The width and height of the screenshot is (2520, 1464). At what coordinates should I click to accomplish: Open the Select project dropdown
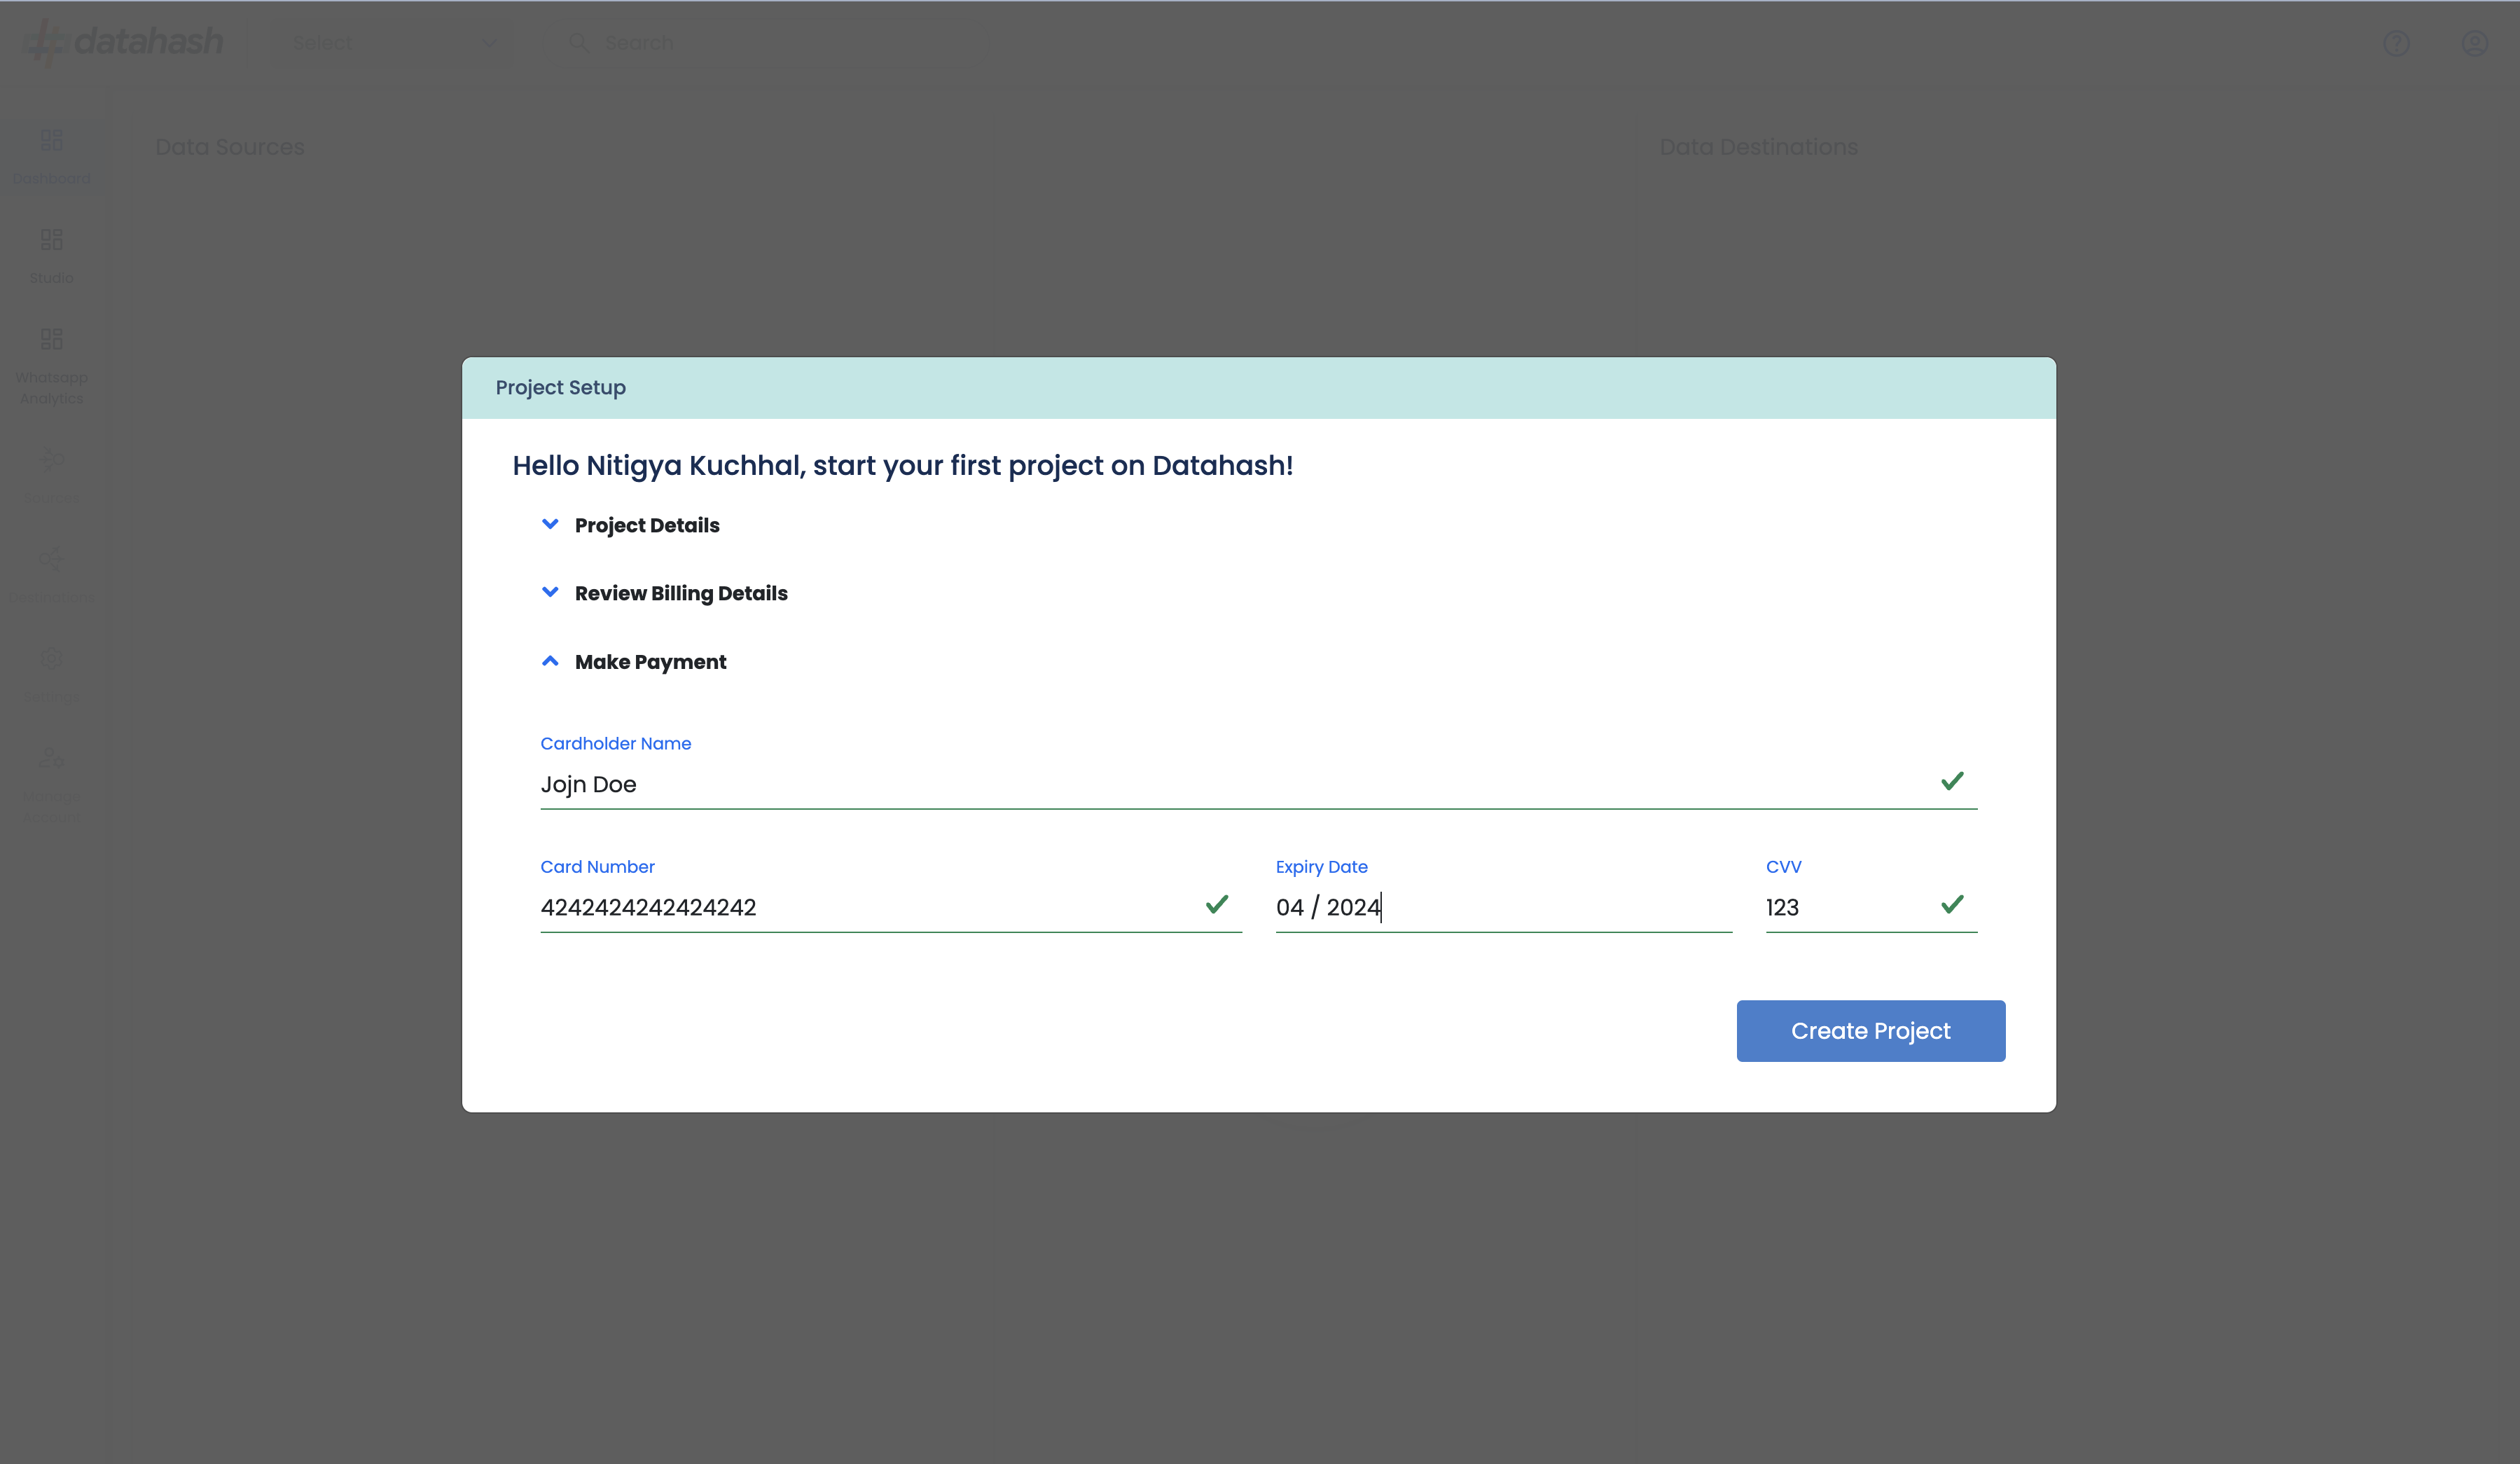(394, 43)
